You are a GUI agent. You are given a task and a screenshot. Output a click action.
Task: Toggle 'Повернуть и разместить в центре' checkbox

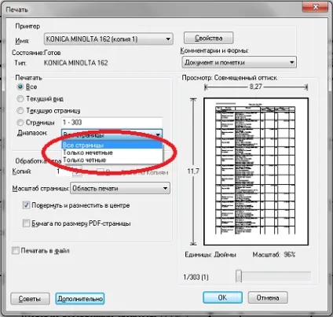tap(26, 205)
